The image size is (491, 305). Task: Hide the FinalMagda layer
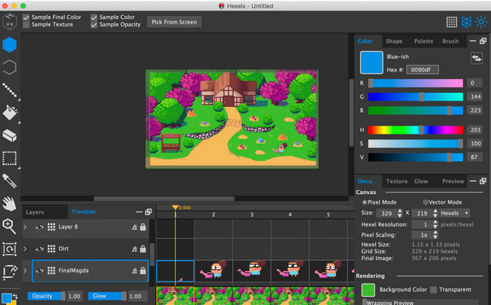39,271
